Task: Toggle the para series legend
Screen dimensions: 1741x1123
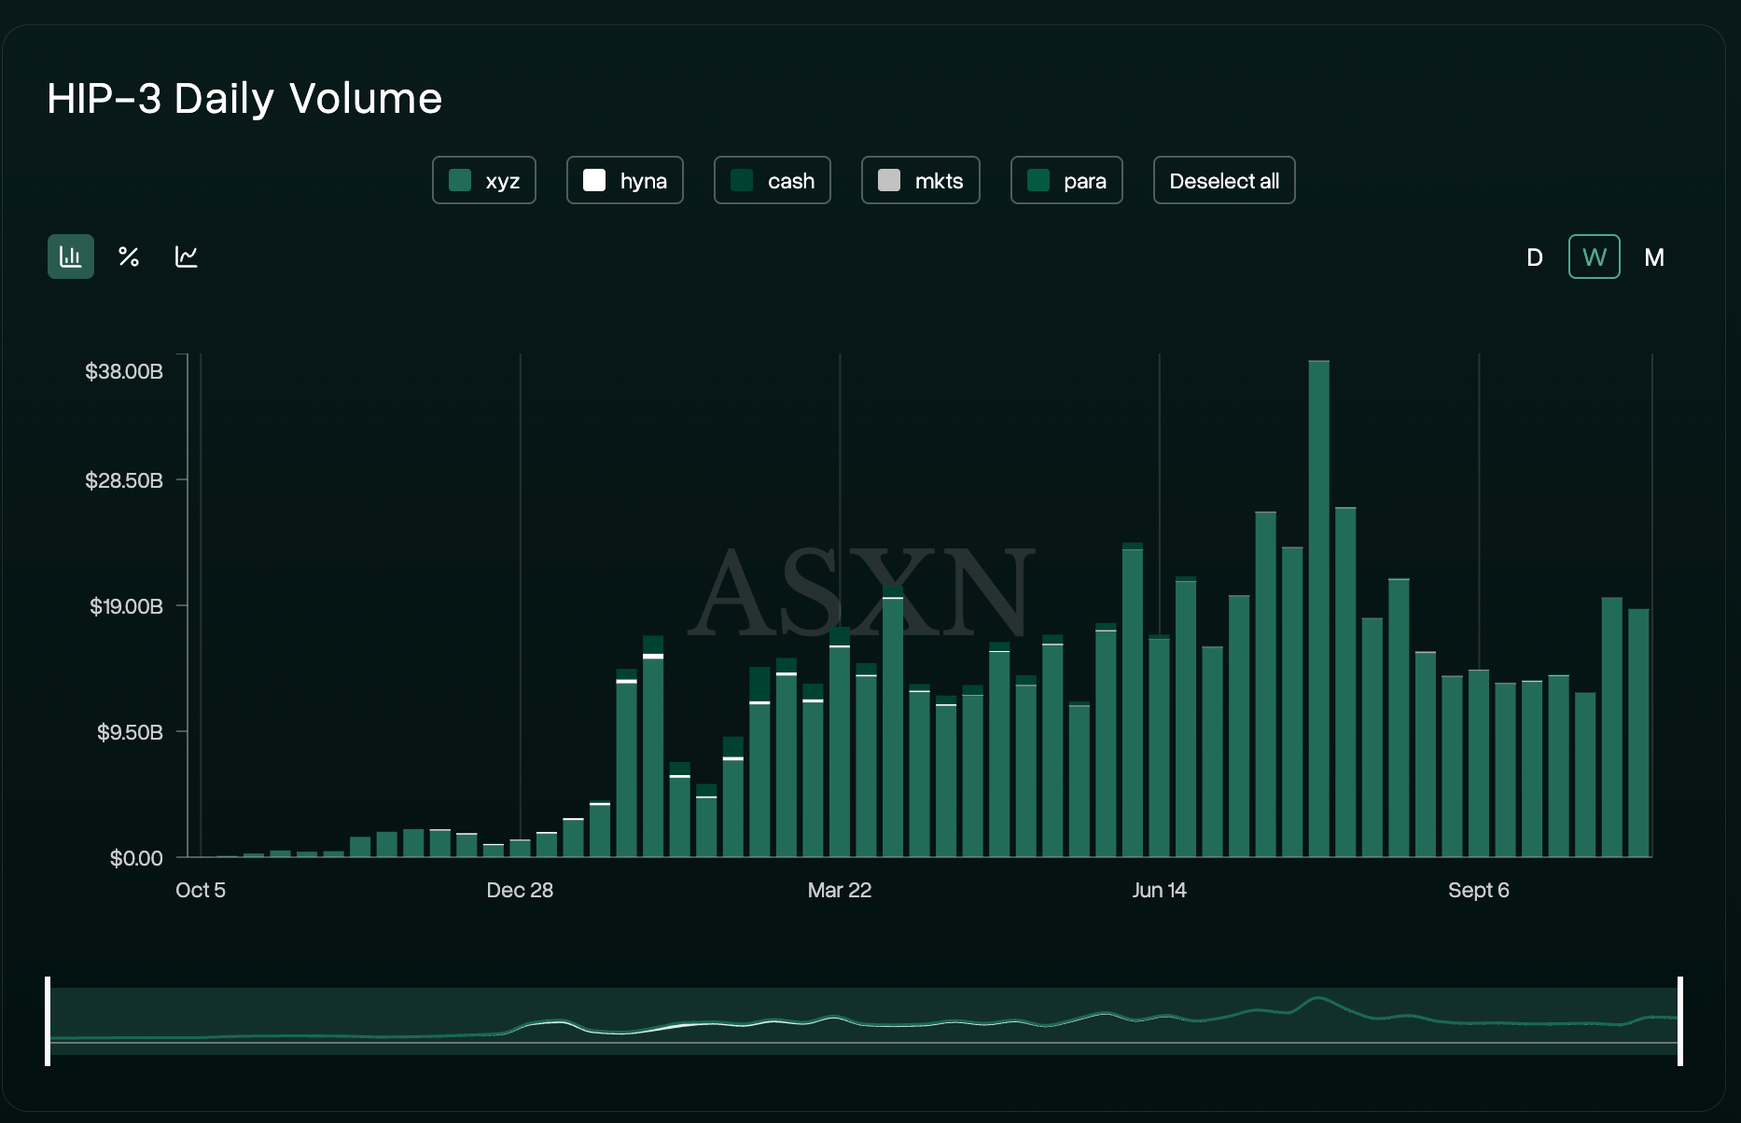Action: coord(1066,180)
